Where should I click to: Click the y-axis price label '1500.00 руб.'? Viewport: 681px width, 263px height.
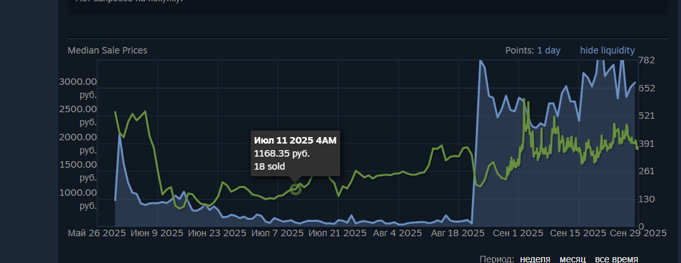[x=78, y=171]
